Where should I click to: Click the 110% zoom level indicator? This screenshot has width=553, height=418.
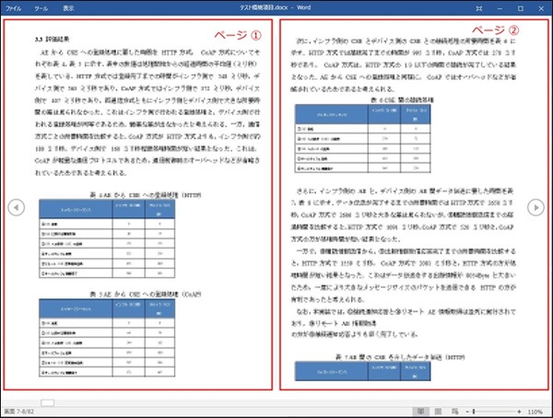pos(536,412)
